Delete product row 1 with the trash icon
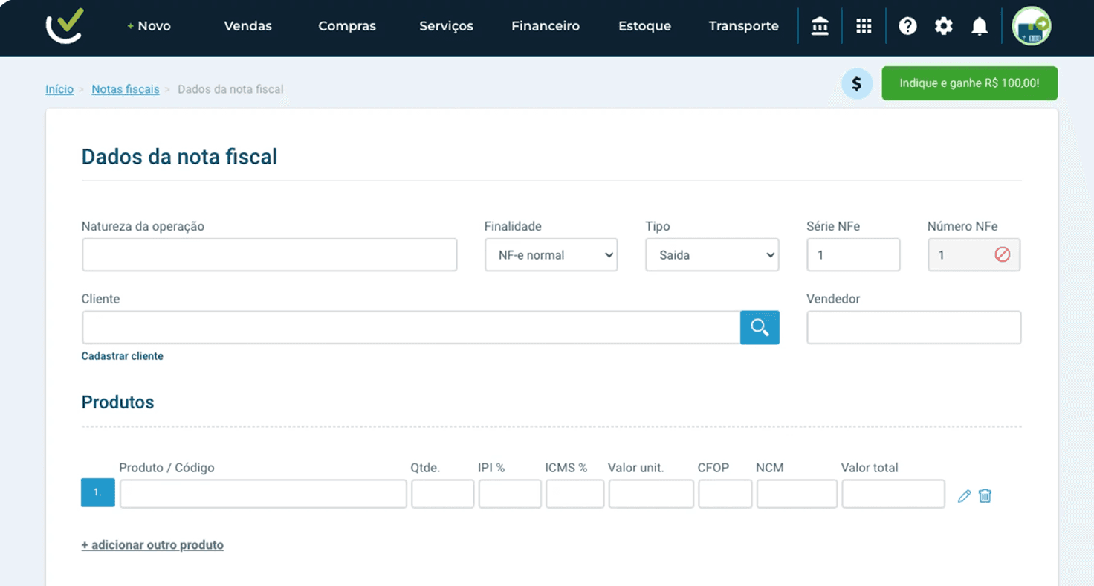This screenshot has height=586, width=1094. (x=985, y=496)
